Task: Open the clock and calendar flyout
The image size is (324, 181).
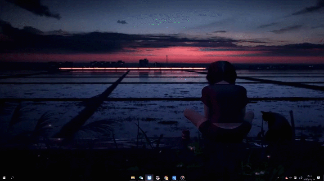Action: [x=309, y=177]
